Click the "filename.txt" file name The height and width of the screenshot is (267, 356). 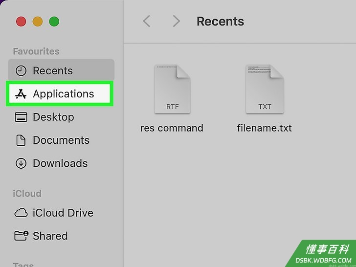tap(264, 128)
